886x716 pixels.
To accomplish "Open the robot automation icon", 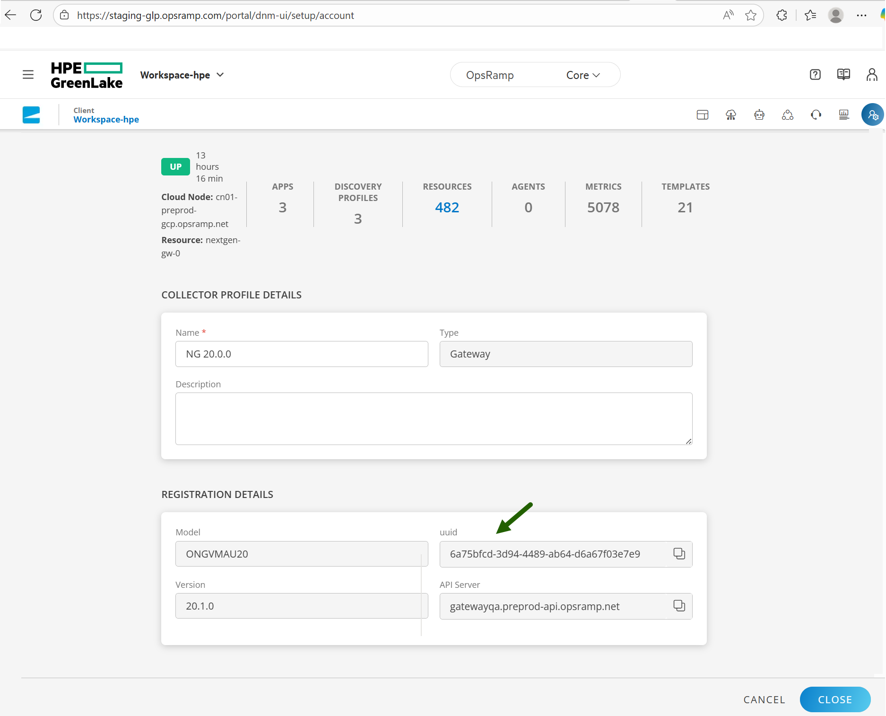I will coord(759,114).
